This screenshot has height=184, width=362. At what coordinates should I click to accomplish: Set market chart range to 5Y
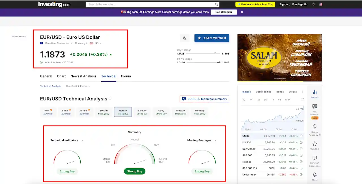point(279,99)
